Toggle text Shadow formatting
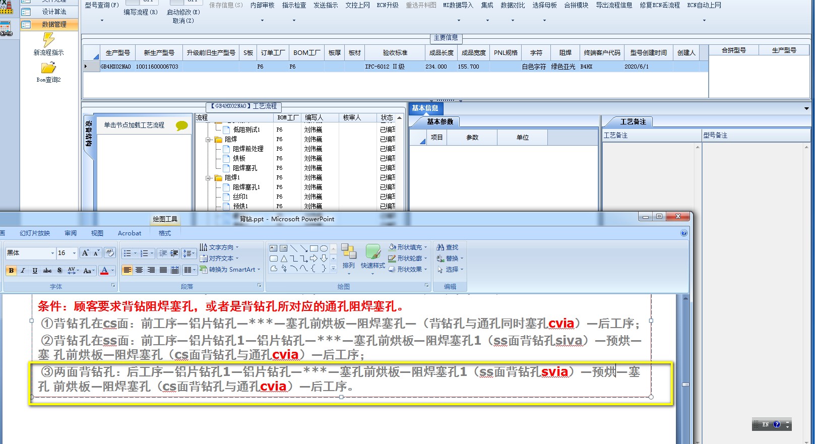 pyautogui.click(x=59, y=271)
